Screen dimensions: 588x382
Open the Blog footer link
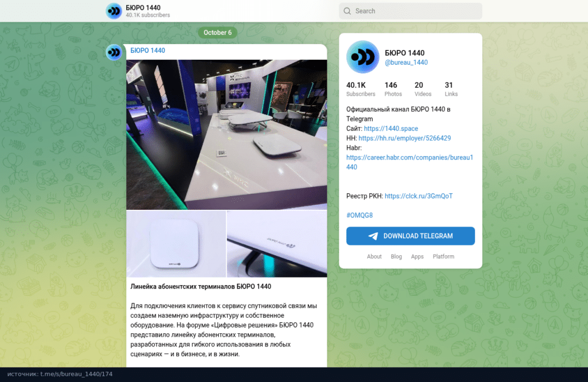(396, 256)
